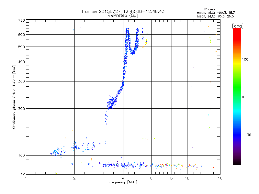The width and height of the screenshot is (259, 194).
Task: Click the 'Stationary phase Virtual Height [km]' label
Action: (x=14, y=97)
